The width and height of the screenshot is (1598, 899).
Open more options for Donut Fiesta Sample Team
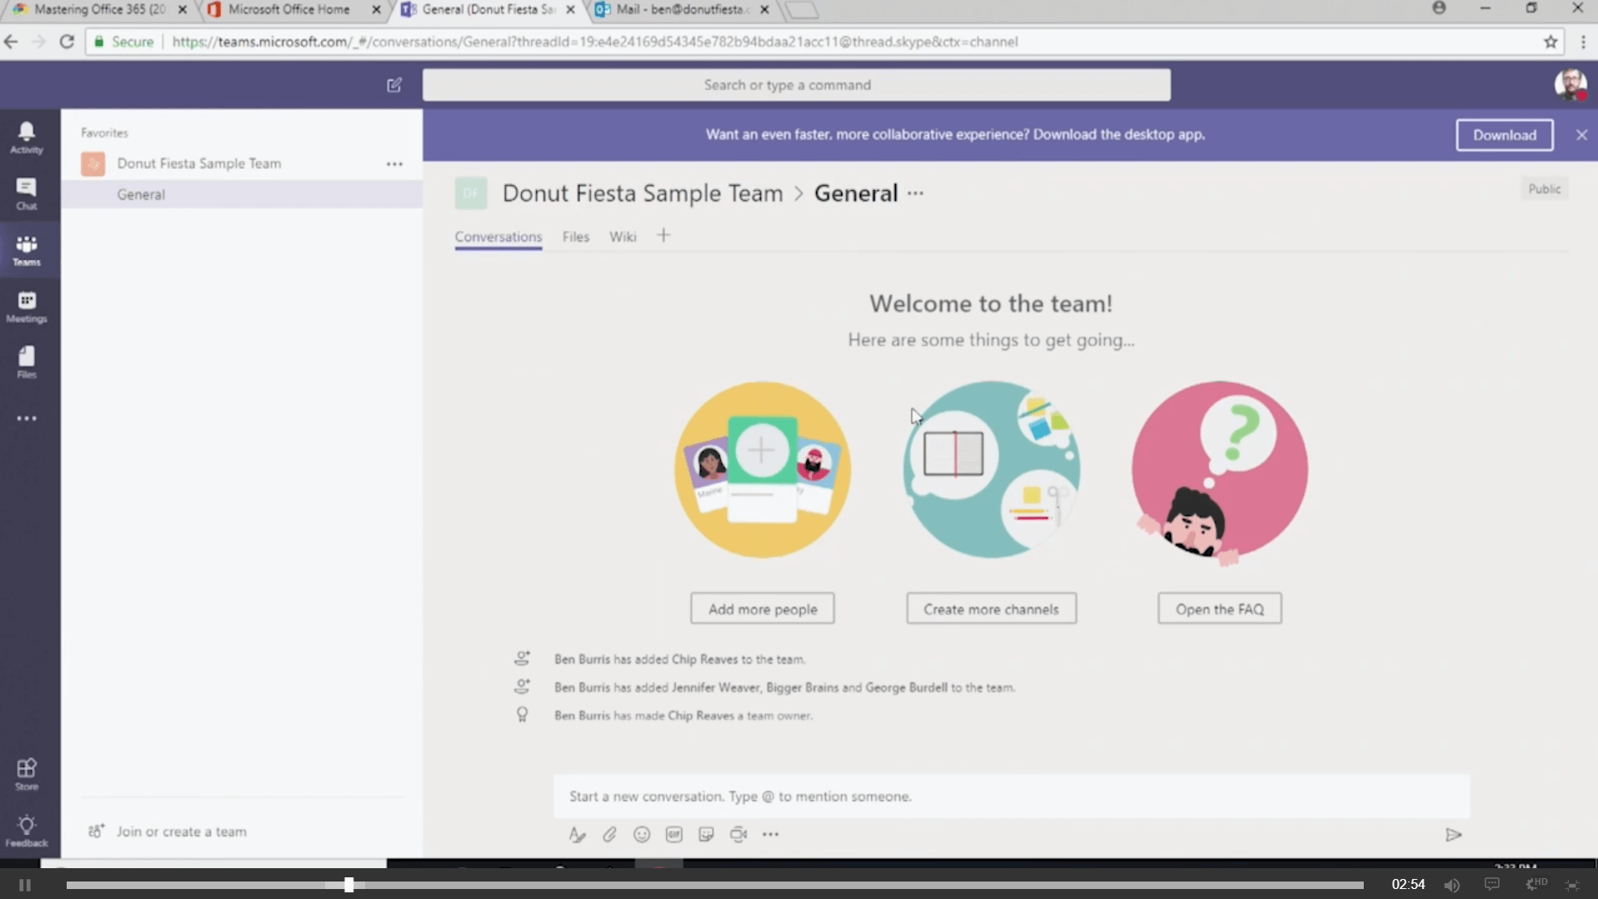[x=394, y=164]
